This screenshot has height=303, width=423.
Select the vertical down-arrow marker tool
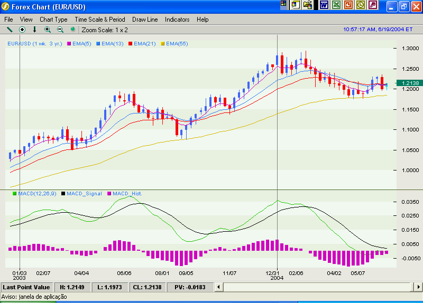click(35, 30)
